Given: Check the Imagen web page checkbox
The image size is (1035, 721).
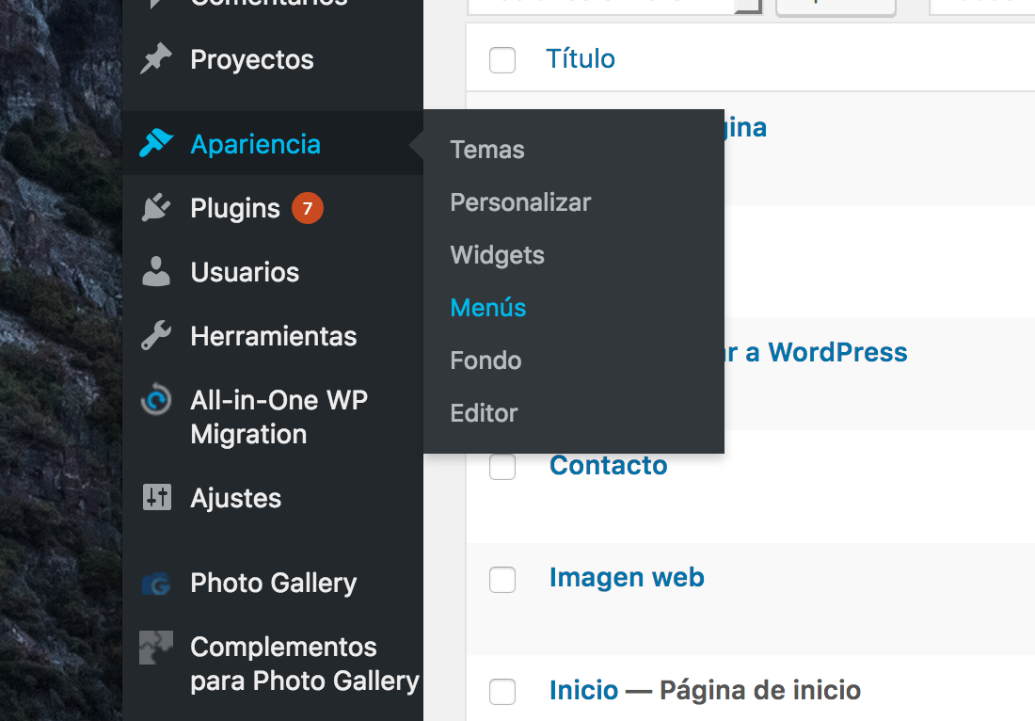Looking at the screenshot, I should pyautogui.click(x=502, y=580).
